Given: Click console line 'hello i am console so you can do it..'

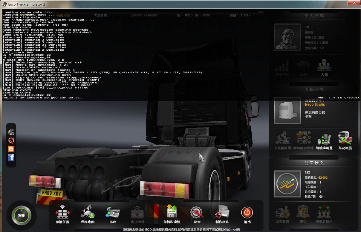Looking at the screenshot, I should 43,98.
